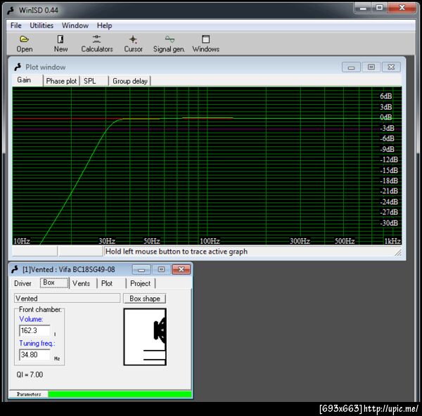422x416 pixels.
Task: Click the 30Hz axis label
Action: point(107,241)
